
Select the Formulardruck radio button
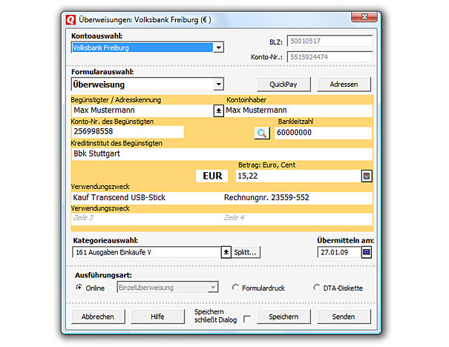click(x=235, y=288)
